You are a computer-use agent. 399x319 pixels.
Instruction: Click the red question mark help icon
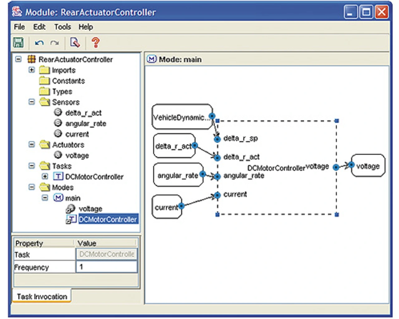click(x=95, y=42)
